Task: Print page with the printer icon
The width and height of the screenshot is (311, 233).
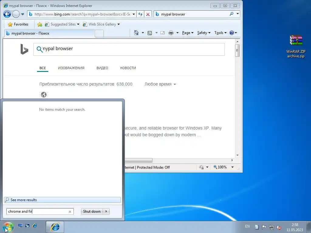Action: click(x=171, y=33)
